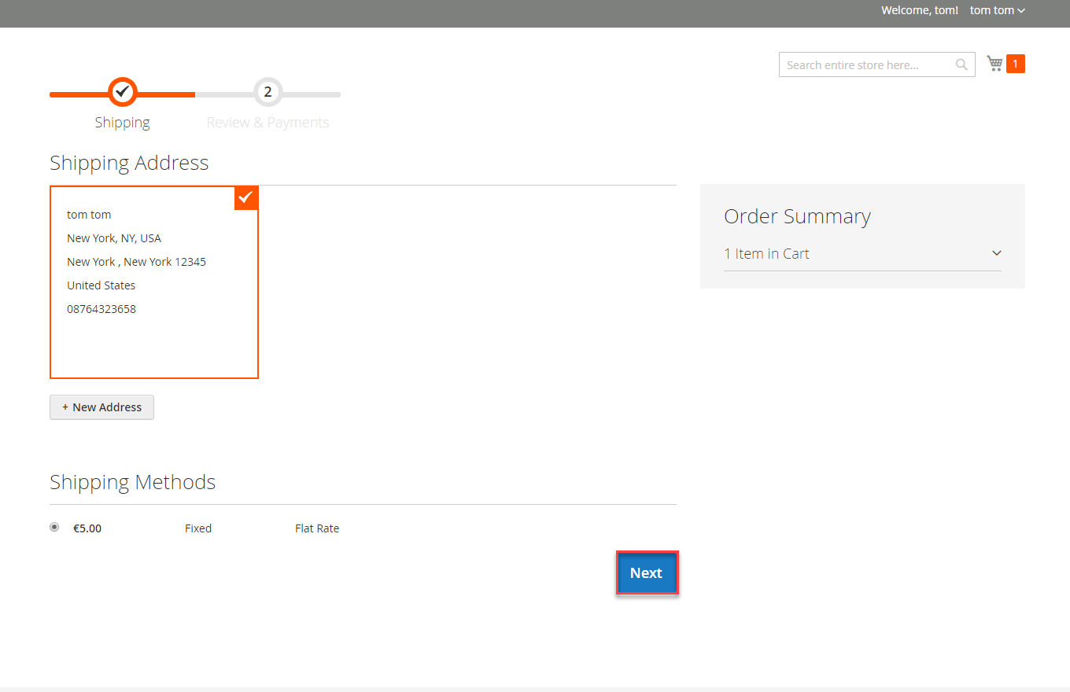Select the New York address line on the card
Viewport: 1070px width, 692px height.
(114, 238)
